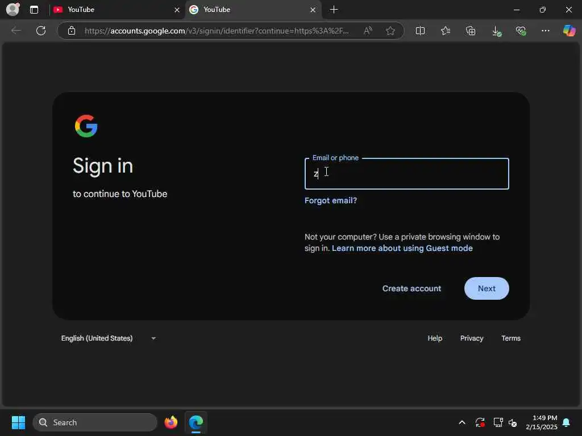The image size is (582, 436).
Task: Click the Edge taskbar icon
Action: (196, 422)
